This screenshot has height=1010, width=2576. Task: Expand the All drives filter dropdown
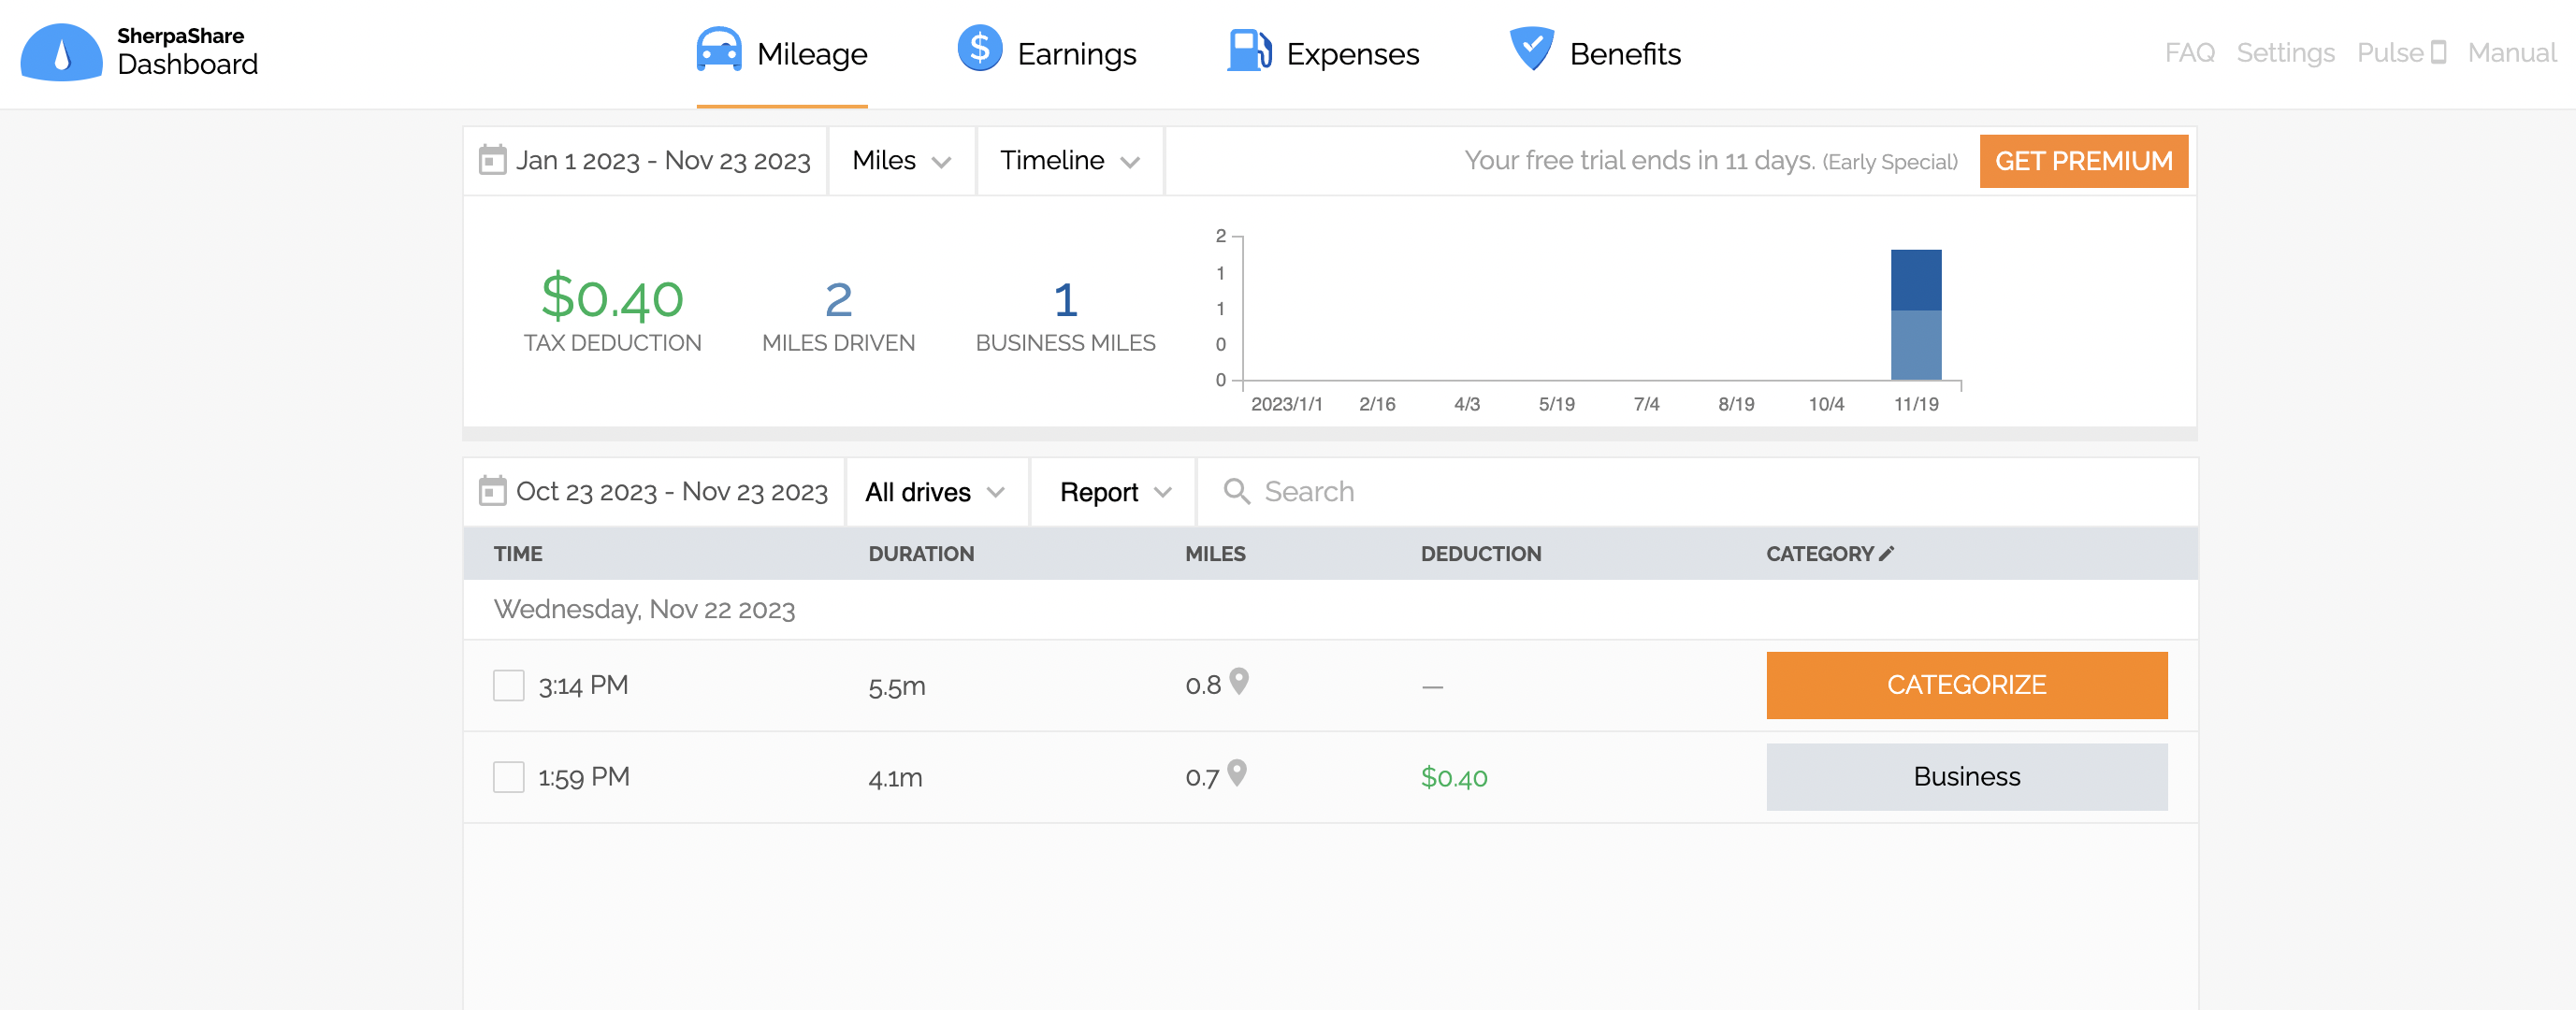tap(935, 492)
